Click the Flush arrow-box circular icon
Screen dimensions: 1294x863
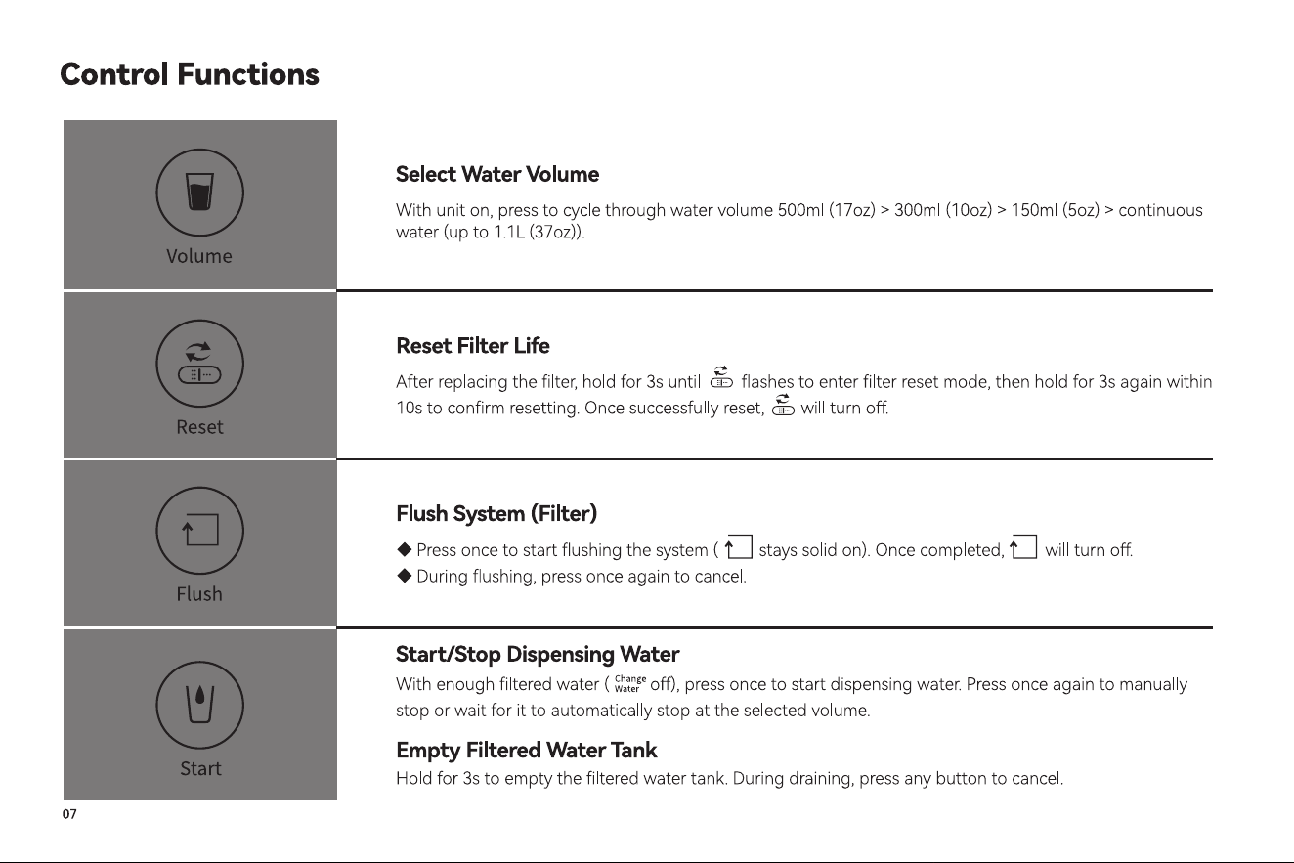tap(199, 531)
